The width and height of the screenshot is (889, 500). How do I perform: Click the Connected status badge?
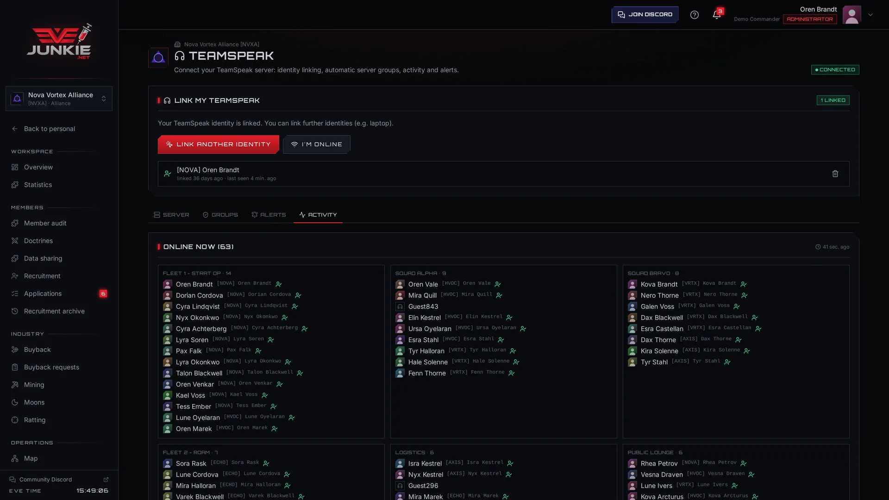point(835,69)
